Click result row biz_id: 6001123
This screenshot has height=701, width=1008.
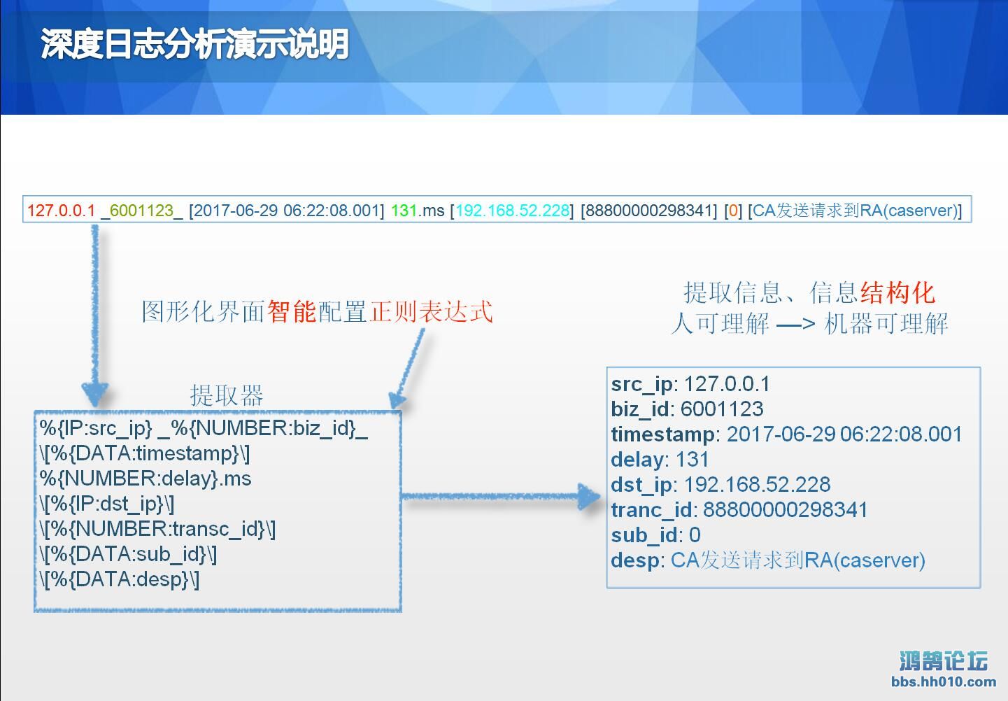[x=687, y=409]
